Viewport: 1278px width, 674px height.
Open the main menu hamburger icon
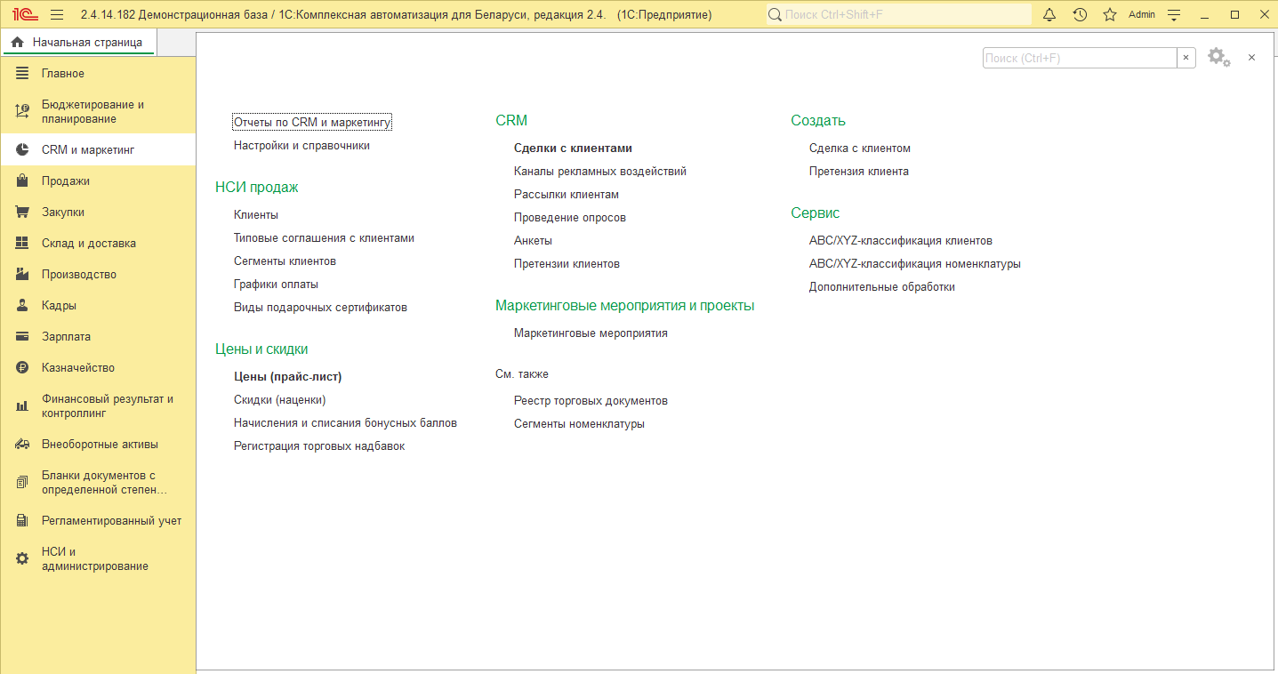tap(57, 14)
